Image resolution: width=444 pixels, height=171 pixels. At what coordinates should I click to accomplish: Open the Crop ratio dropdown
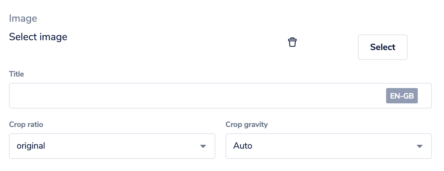(112, 146)
